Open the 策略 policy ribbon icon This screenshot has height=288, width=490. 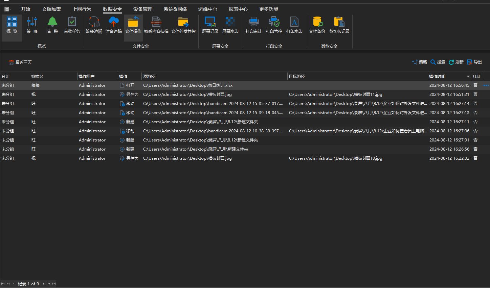tap(32, 25)
